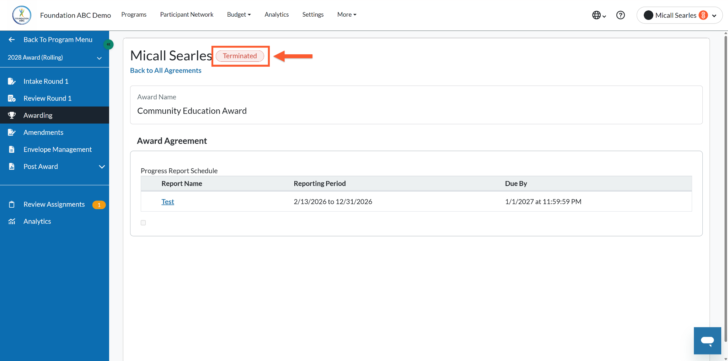This screenshot has height=361, width=728.
Task: Click the Due By column header
Action: tap(516, 184)
